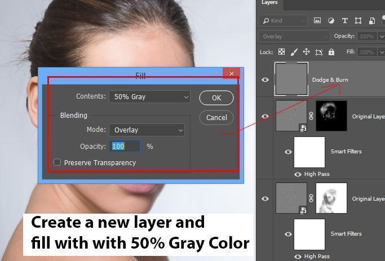Image resolution: width=385 pixels, height=261 pixels.
Task: Open the Contents 50% Gray dropdown
Action: point(149,97)
